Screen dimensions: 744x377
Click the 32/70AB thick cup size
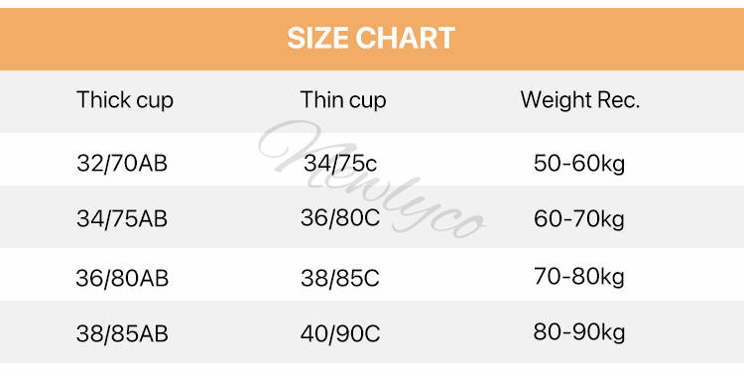click(x=122, y=164)
